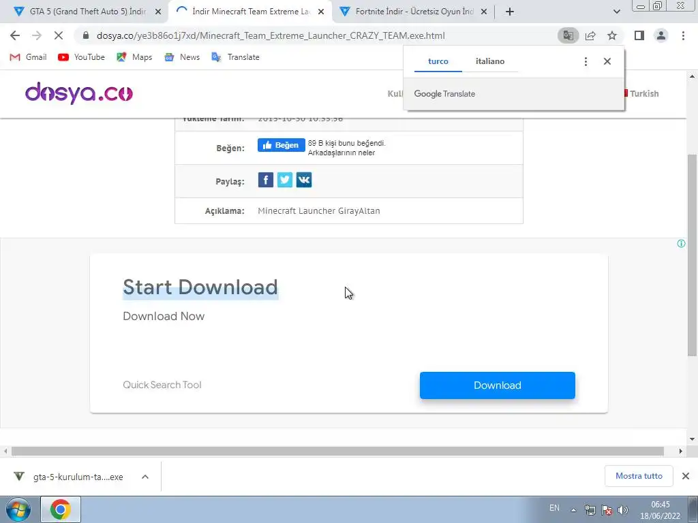The width and height of the screenshot is (698, 523).
Task: Click the scroll-right arrow of horizontal scrollbar
Action: click(681, 451)
